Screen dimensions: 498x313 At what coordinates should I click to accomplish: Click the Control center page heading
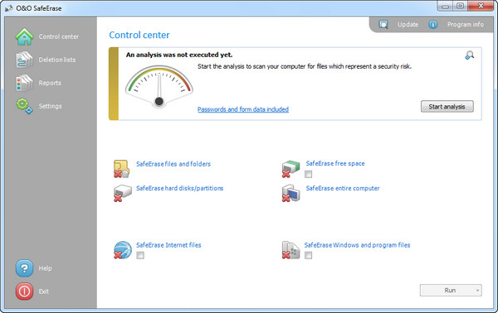pos(139,35)
